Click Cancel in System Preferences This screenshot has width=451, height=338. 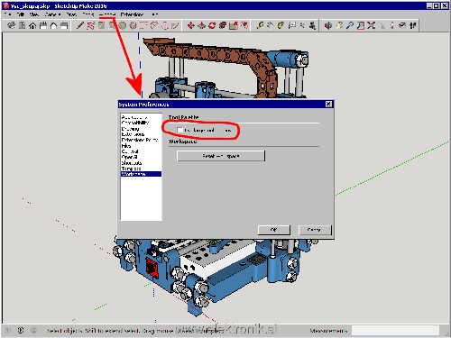(x=315, y=230)
